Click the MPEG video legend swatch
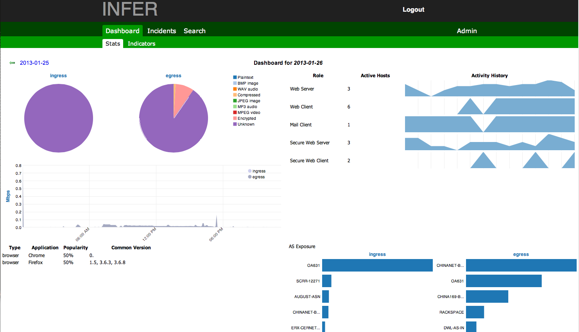579x332 pixels. [235, 112]
